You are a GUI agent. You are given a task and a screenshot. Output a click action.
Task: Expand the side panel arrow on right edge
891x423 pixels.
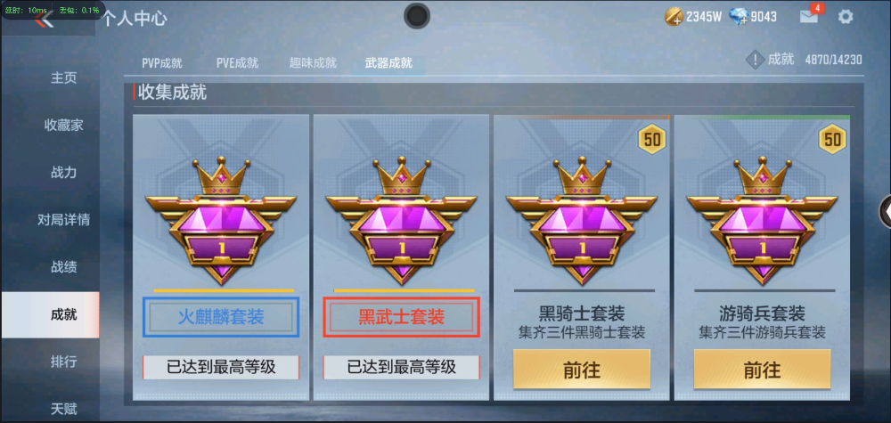click(886, 211)
